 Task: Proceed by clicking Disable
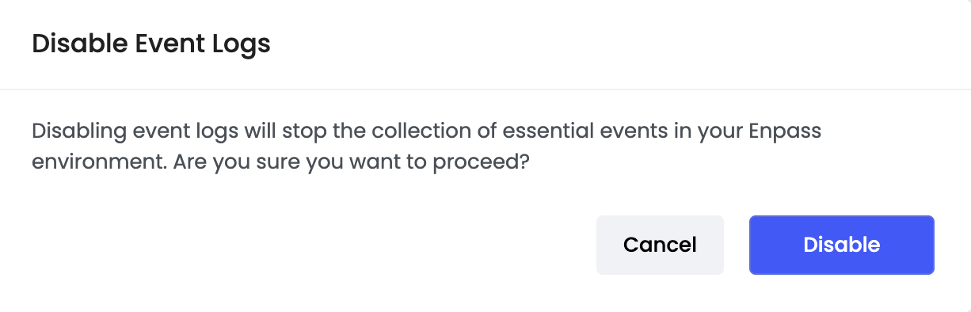click(841, 245)
